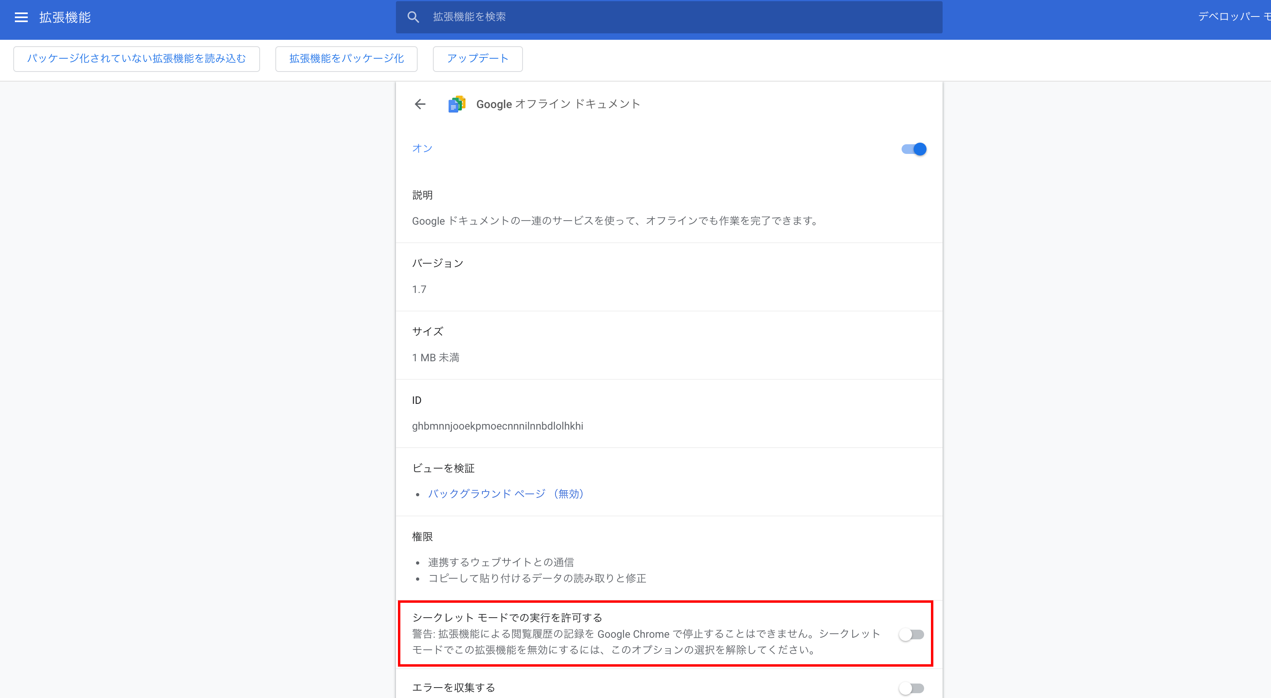The width and height of the screenshot is (1271, 698).
Task: Click the サイズ heading
Action: point(428,332)
